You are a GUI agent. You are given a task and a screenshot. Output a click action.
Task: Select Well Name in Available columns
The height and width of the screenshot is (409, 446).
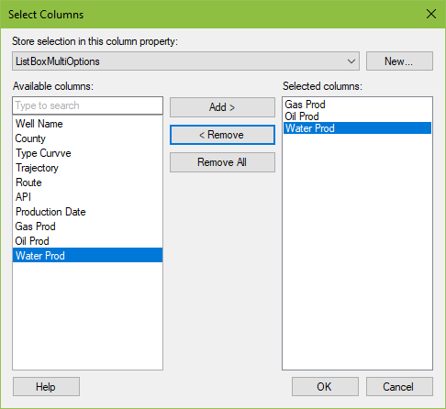click(87, 124)
